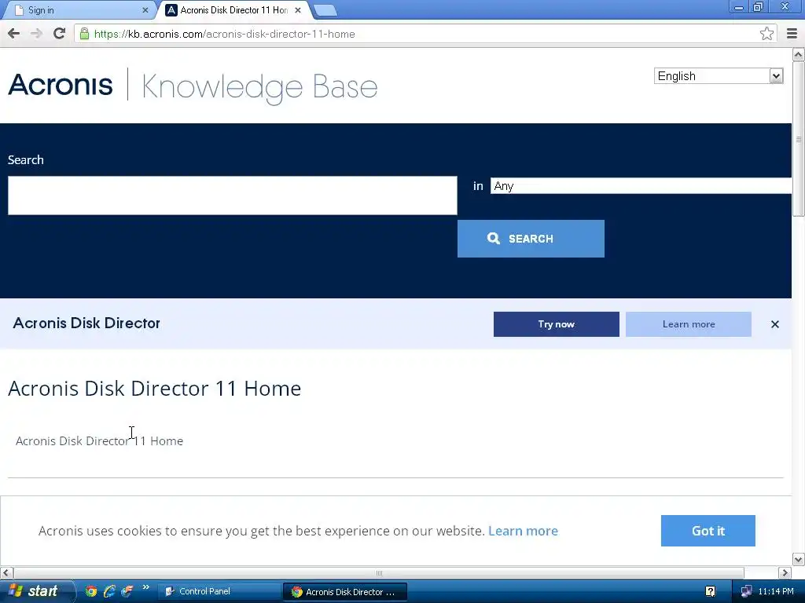Open the Any product dropdown
This screenshot has height=603, width=805.
(641, 185)
